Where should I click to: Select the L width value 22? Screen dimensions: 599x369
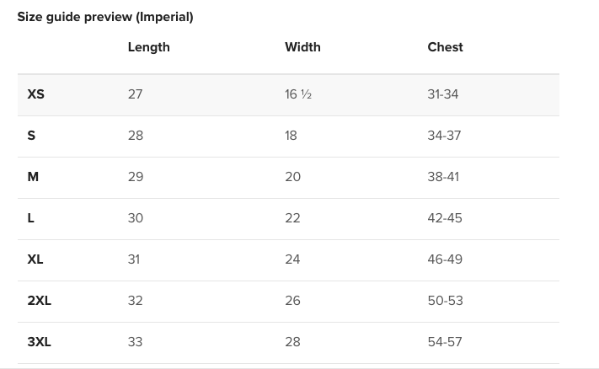(x=292, y=218)
